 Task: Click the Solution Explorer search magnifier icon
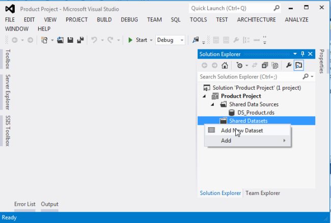pyautogui.click(x=306, y=76)
